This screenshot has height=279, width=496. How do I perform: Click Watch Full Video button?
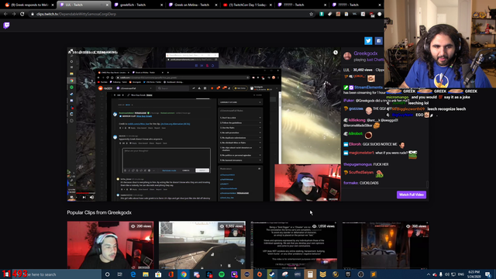point(412,195)
